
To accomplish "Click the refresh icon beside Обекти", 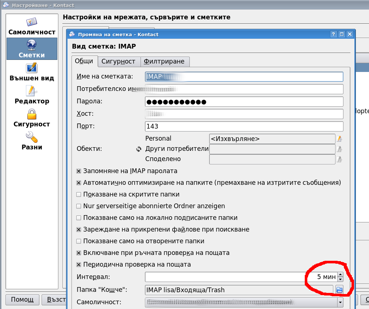I will pos(139,149).
